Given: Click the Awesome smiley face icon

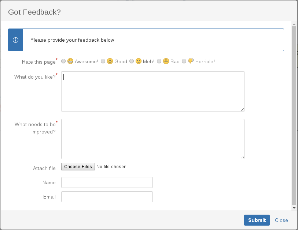Looking at the screenshot, I should [70, 61].
